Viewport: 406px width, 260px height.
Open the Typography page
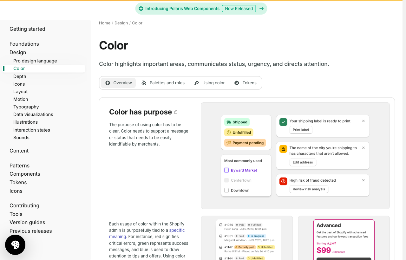[26, 107]
